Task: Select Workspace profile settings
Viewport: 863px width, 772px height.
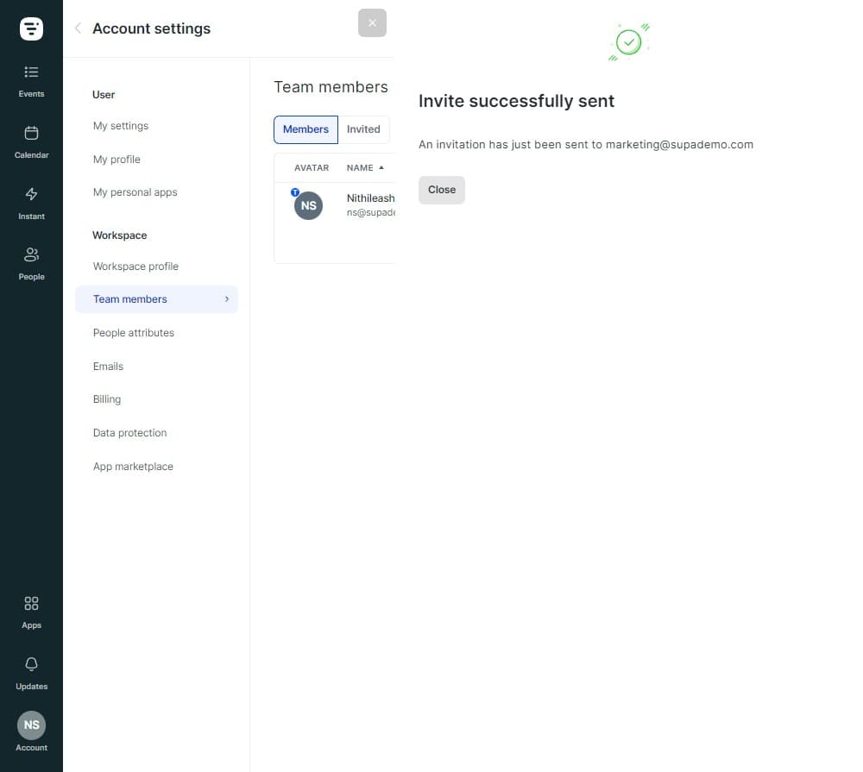Action: (135, 267)
